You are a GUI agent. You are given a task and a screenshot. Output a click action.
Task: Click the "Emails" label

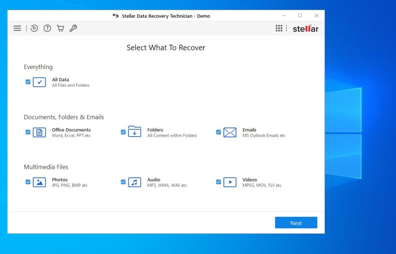249,130
